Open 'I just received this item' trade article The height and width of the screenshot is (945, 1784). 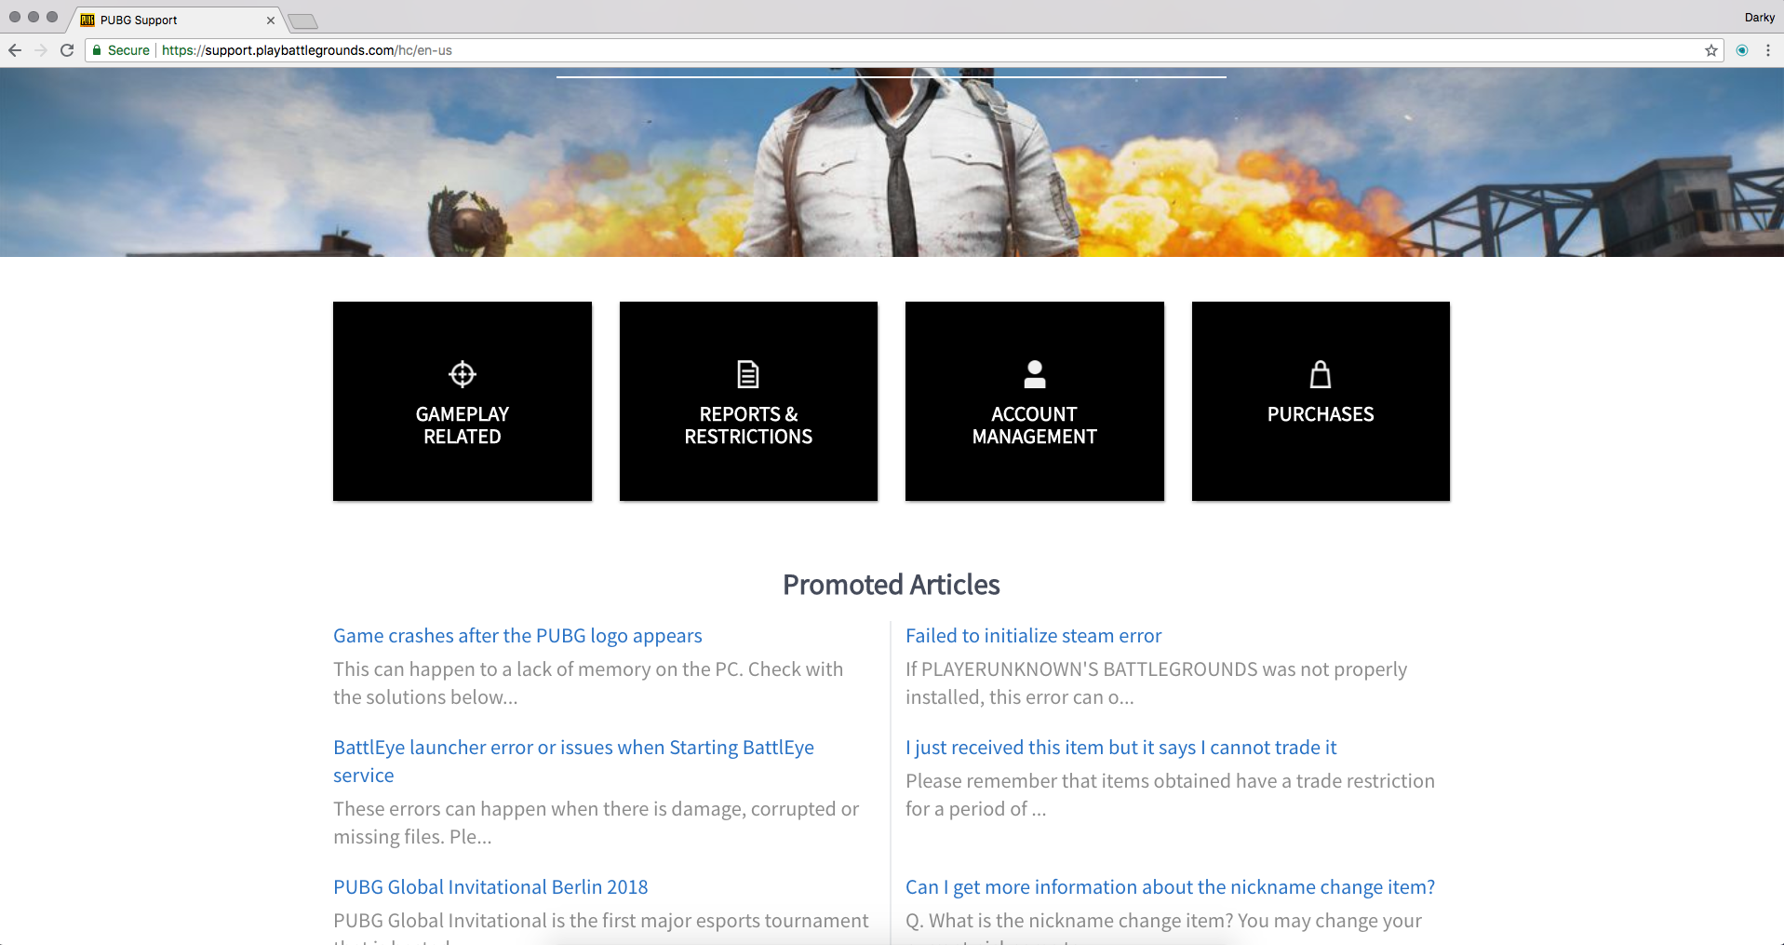1120,748
